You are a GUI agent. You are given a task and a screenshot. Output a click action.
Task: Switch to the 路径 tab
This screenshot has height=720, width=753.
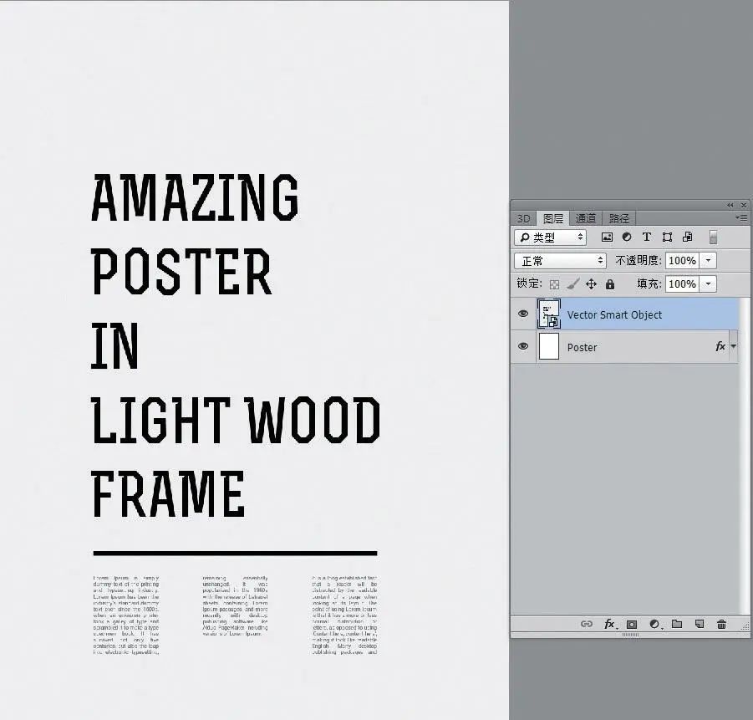618,219
